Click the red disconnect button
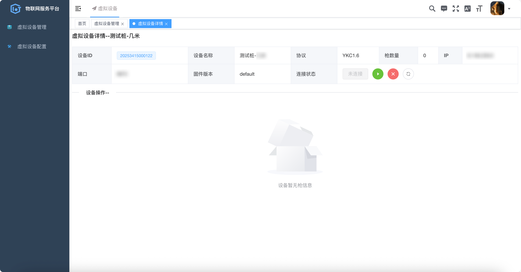 (393, 74)
